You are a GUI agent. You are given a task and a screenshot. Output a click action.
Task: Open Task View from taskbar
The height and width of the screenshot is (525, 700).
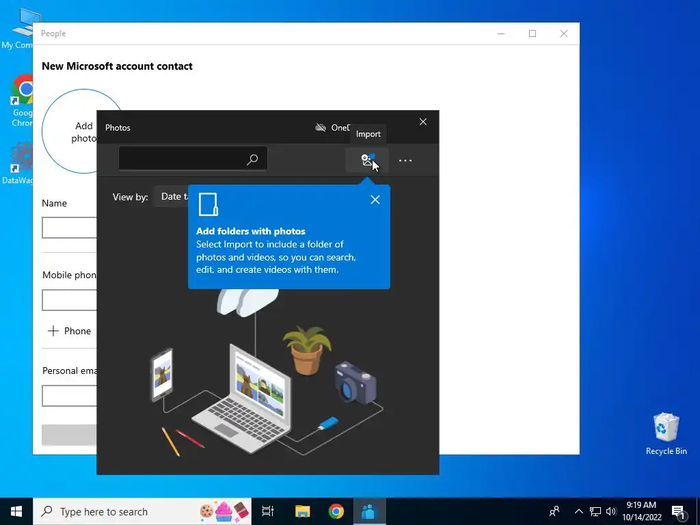coord(268,511)
